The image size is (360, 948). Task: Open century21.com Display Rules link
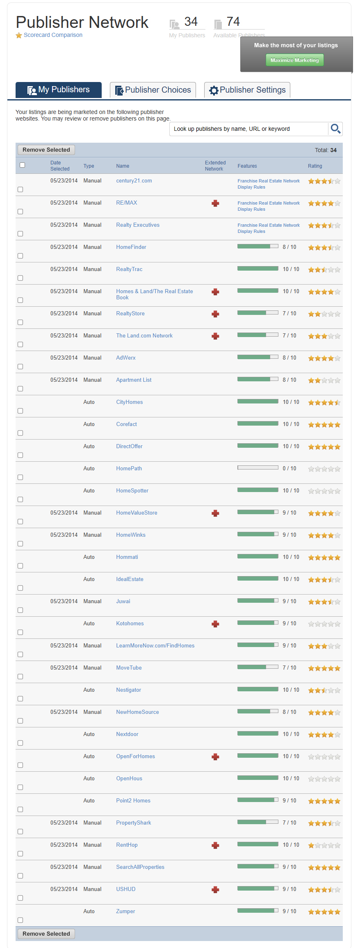(x=251, y=187)
